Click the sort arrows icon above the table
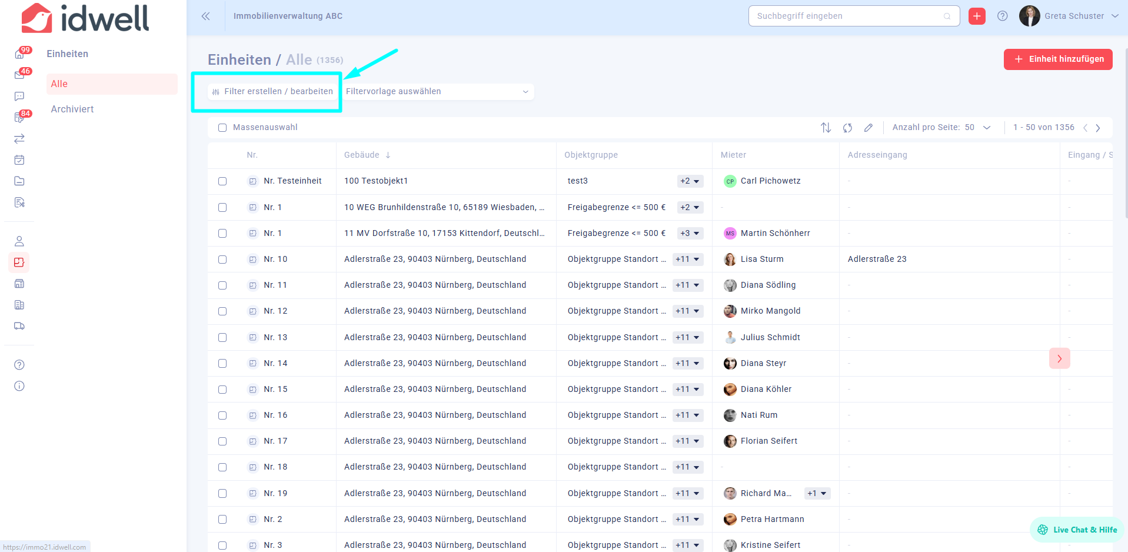 [826, 128]
